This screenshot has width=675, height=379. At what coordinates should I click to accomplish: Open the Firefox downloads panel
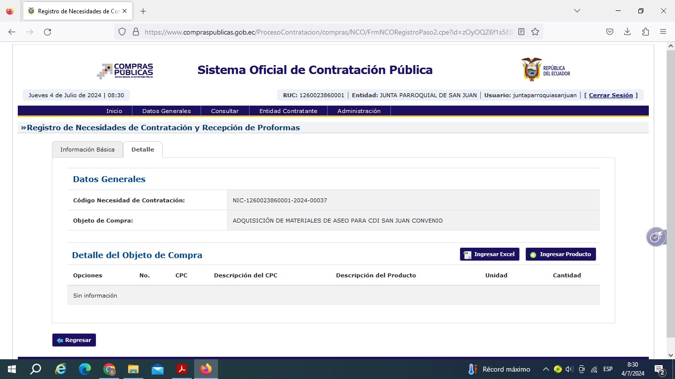(x=627, y=32)
